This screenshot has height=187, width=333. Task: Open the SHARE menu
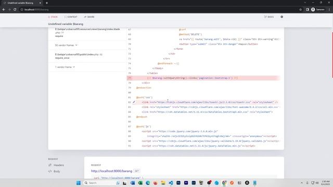(89, 17)
